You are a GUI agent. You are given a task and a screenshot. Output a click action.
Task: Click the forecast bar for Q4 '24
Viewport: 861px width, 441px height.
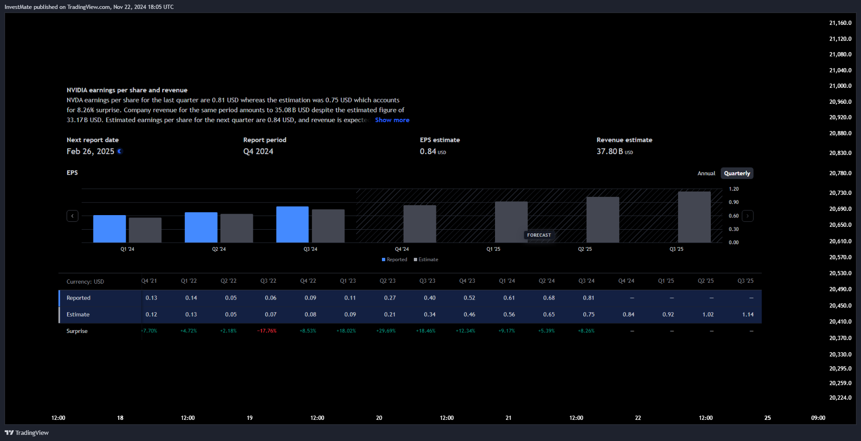[x=420, y=224]
